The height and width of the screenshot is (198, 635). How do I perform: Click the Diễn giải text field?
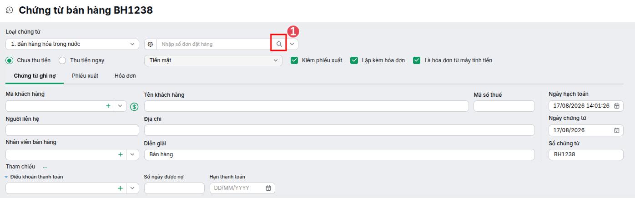point(339,154)
